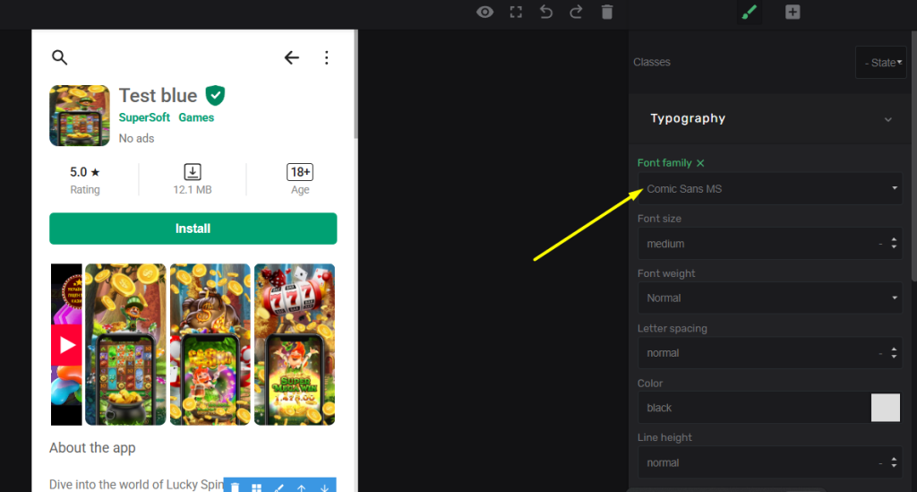Enter fullscreen mode from the top toolbar
This screenshot has height=492, width=917.
(516, 12)
